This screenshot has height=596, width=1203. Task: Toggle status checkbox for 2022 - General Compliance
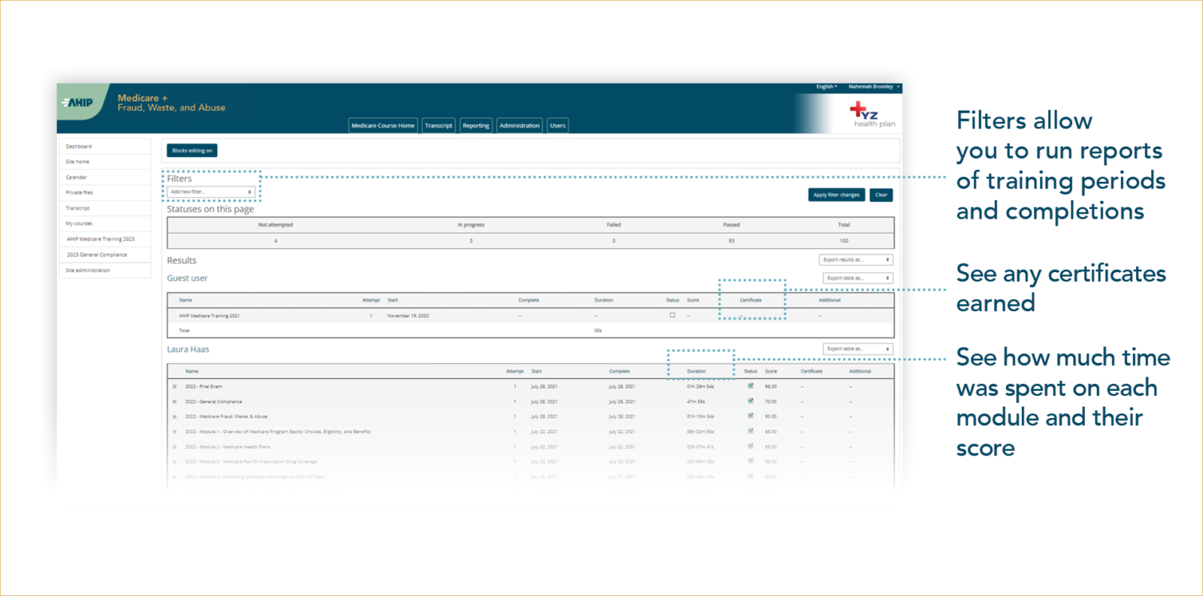point(750,401)
